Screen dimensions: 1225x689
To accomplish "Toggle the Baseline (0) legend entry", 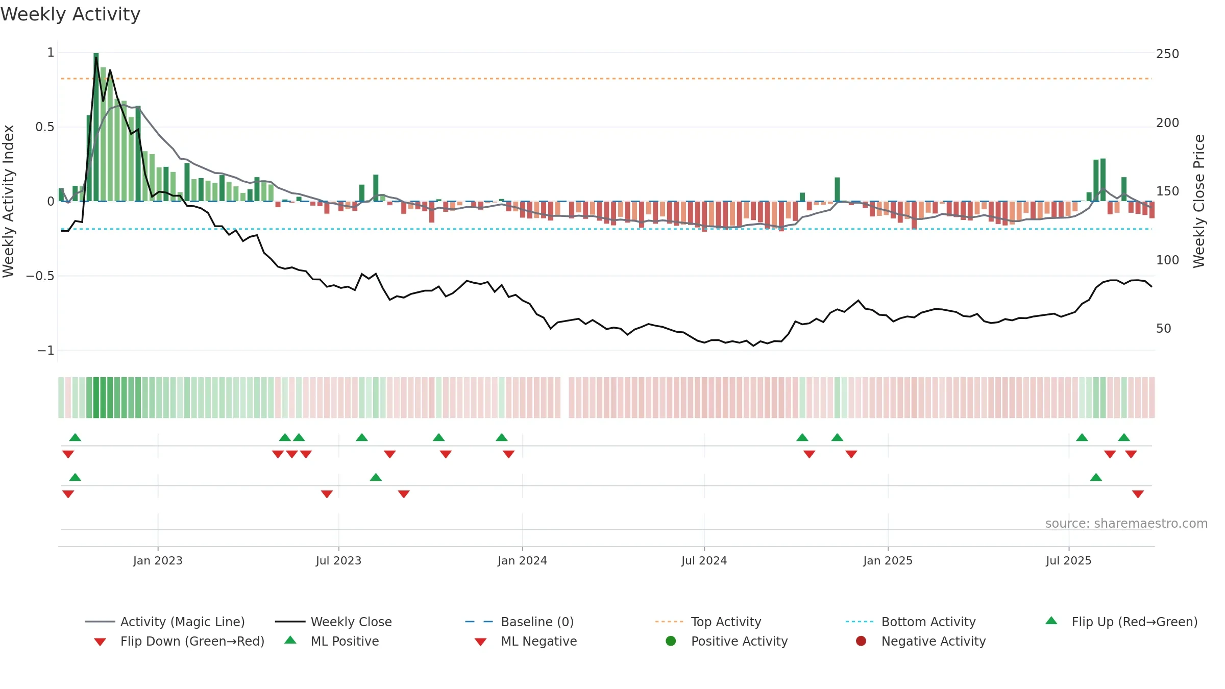I will coord(520,622).
